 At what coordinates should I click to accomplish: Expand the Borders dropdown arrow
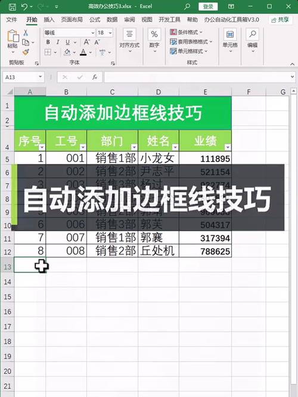[x=55, y=52]
